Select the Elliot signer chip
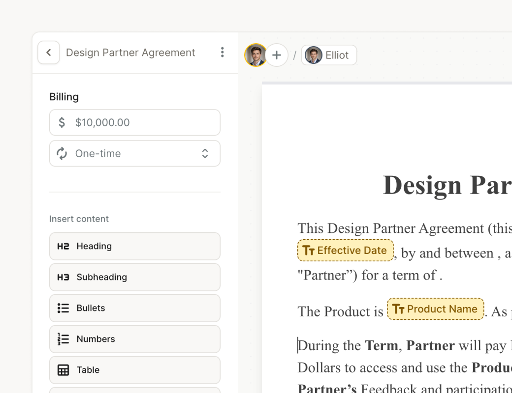The width and height of the screenshot is (512, 393). (329, 55)
